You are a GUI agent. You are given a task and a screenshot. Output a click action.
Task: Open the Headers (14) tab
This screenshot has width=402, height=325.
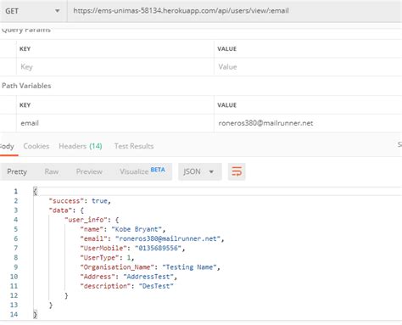pyautogui.click(x=81, y=146)
